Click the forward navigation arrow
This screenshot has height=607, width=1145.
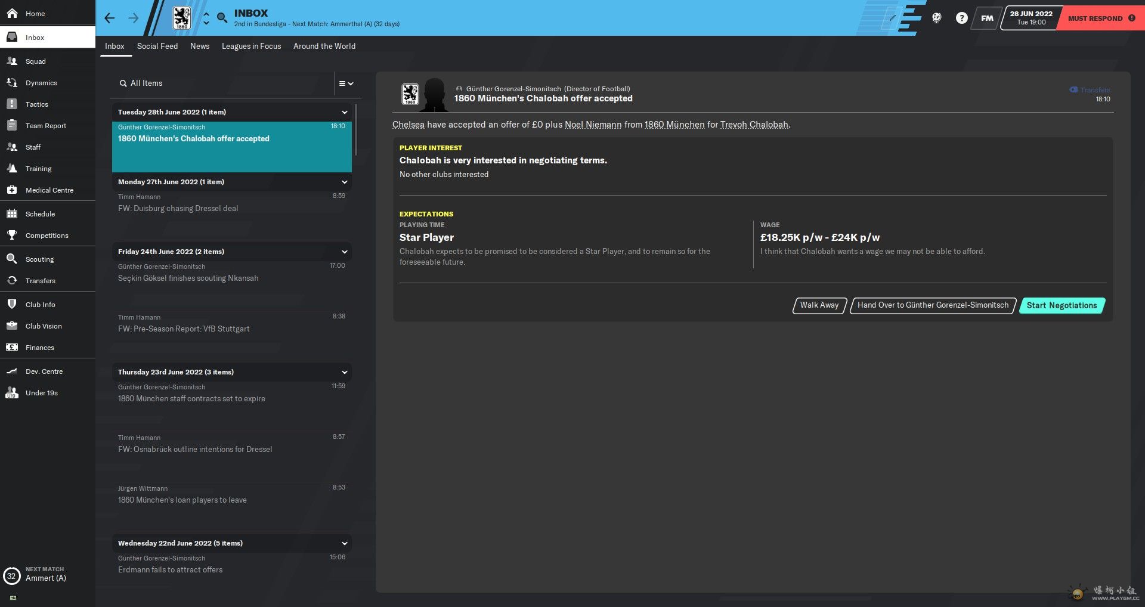(x=133, y=18)
